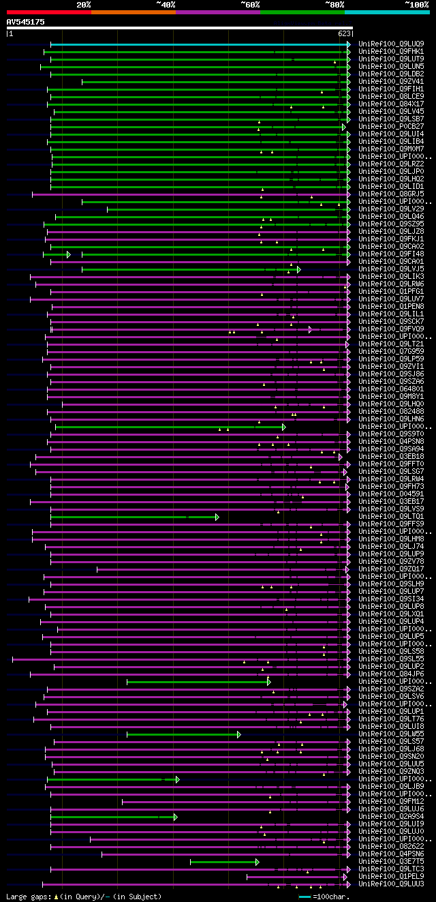Click the purple alignment bar for Q9SL55

pyautogui.click(x=181, y=659)
